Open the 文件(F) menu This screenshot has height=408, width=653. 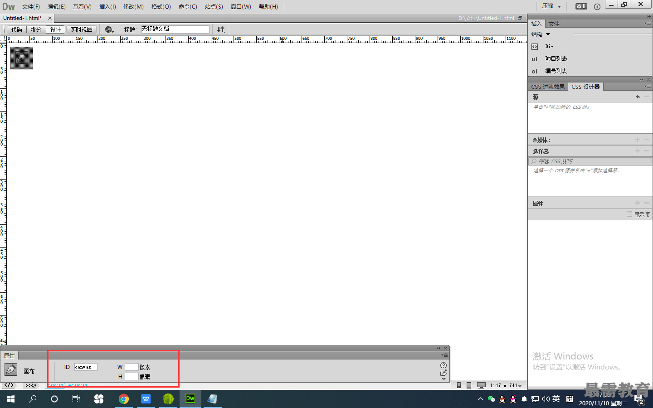[31, 6]
